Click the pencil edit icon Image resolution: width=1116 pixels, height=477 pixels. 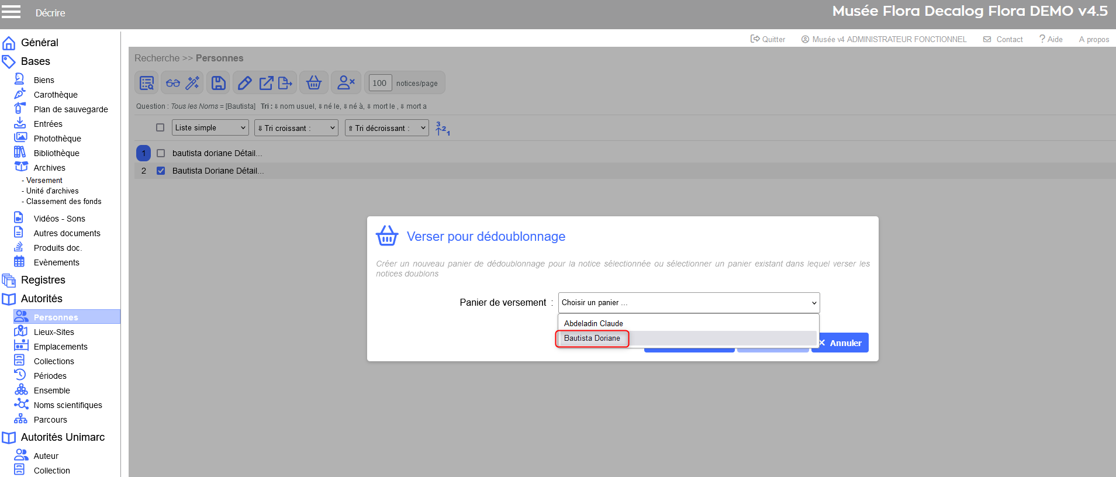point(245,83)
